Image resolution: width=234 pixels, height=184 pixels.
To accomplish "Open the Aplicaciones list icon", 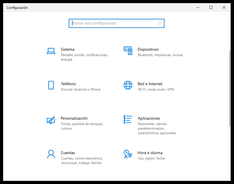I will point(128,119).
